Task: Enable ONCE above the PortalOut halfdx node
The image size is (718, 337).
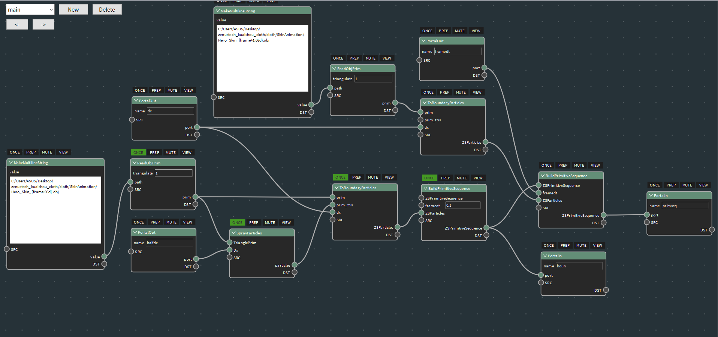Action: 139,222
